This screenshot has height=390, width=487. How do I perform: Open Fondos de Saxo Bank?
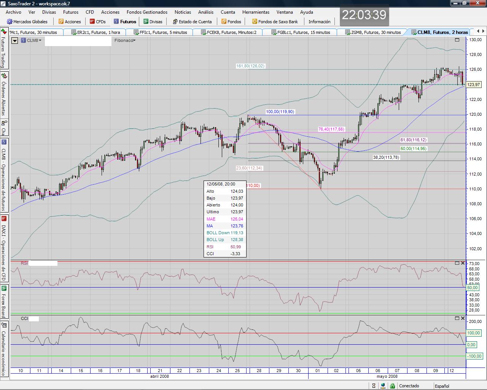click(275, 22)
